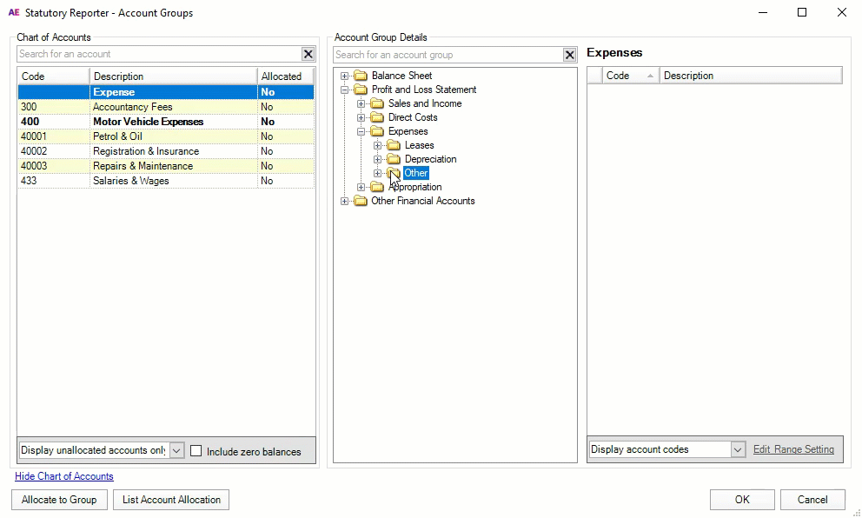Click the Sales and Income folder icon
Image resolution: width=862 pixels, height=518 pixels.
[377, 103]
